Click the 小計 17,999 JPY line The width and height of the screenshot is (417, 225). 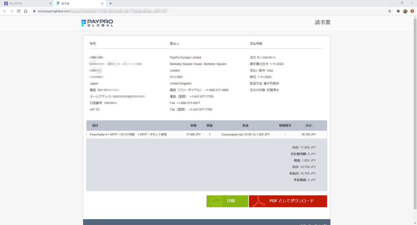coord(304,147)
